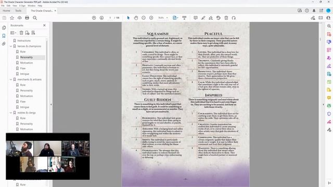Click the stamp tool icon
The width and height of the screenshot is (333, 187).
219,18
